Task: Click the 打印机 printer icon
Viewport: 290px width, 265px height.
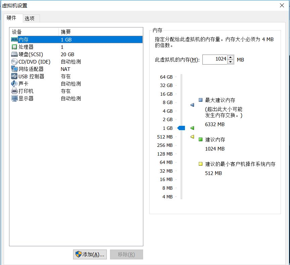Action: click(14, 91)
